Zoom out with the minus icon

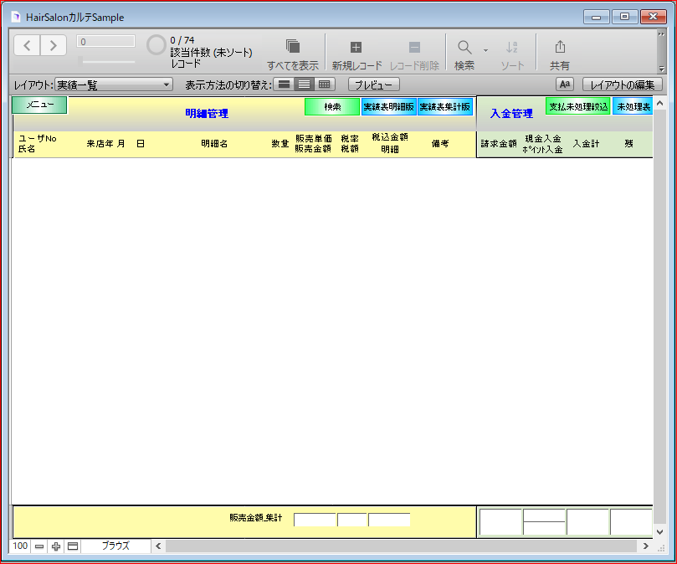tap(39, 546)
